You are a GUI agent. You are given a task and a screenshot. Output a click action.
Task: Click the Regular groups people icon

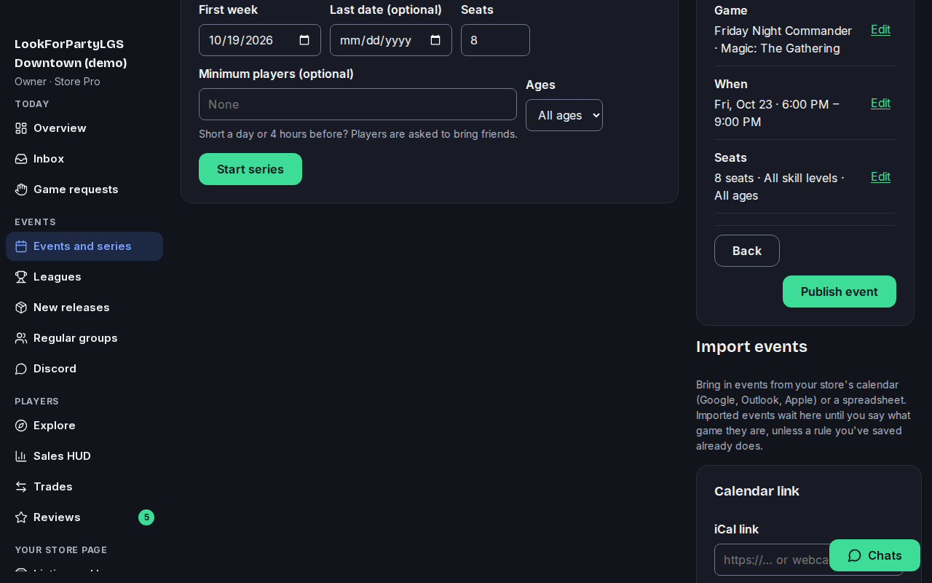point(21,338)
